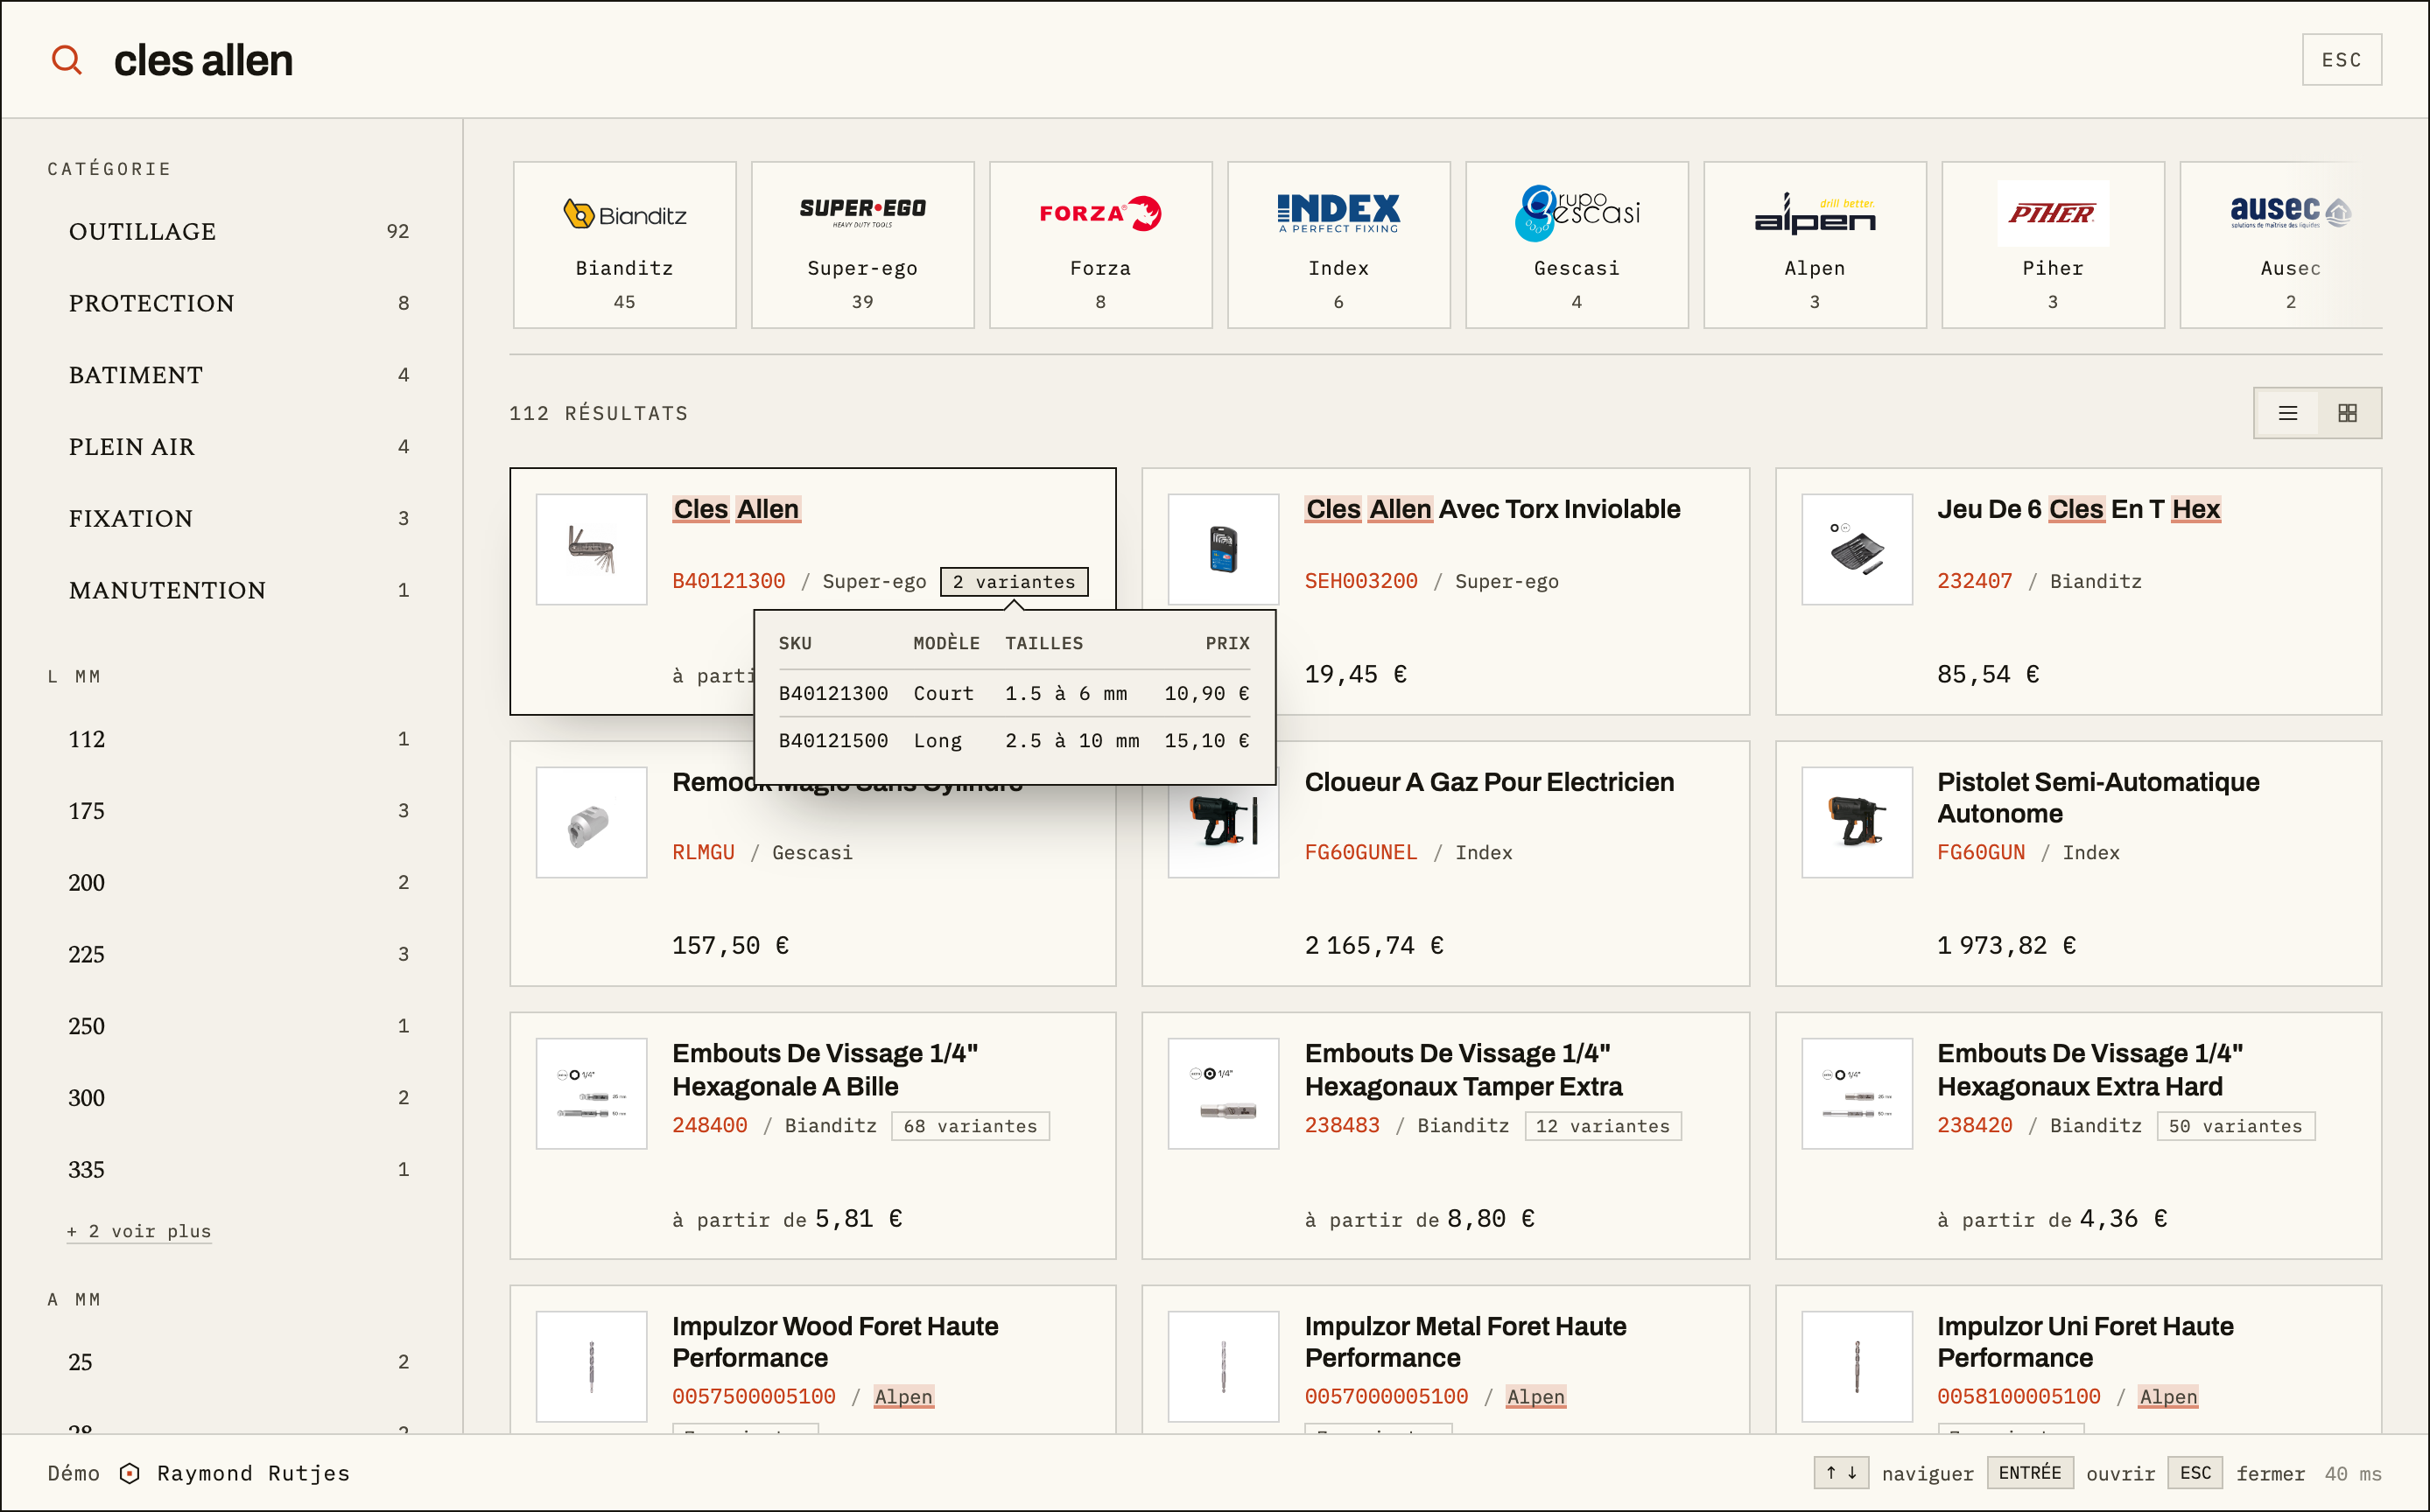This screenshot has height=1512, width=2430.
Task: Filter by PROTECTION category
Action: pyautogui.click(x=238, y=303)
